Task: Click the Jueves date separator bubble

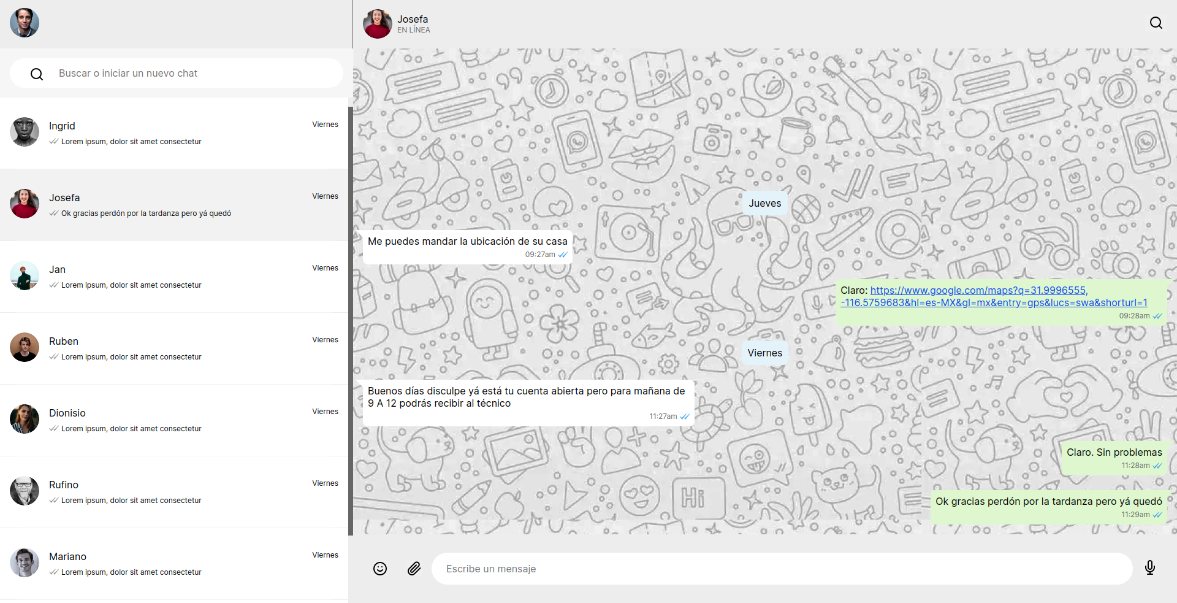Action: (x=764, y=202)
